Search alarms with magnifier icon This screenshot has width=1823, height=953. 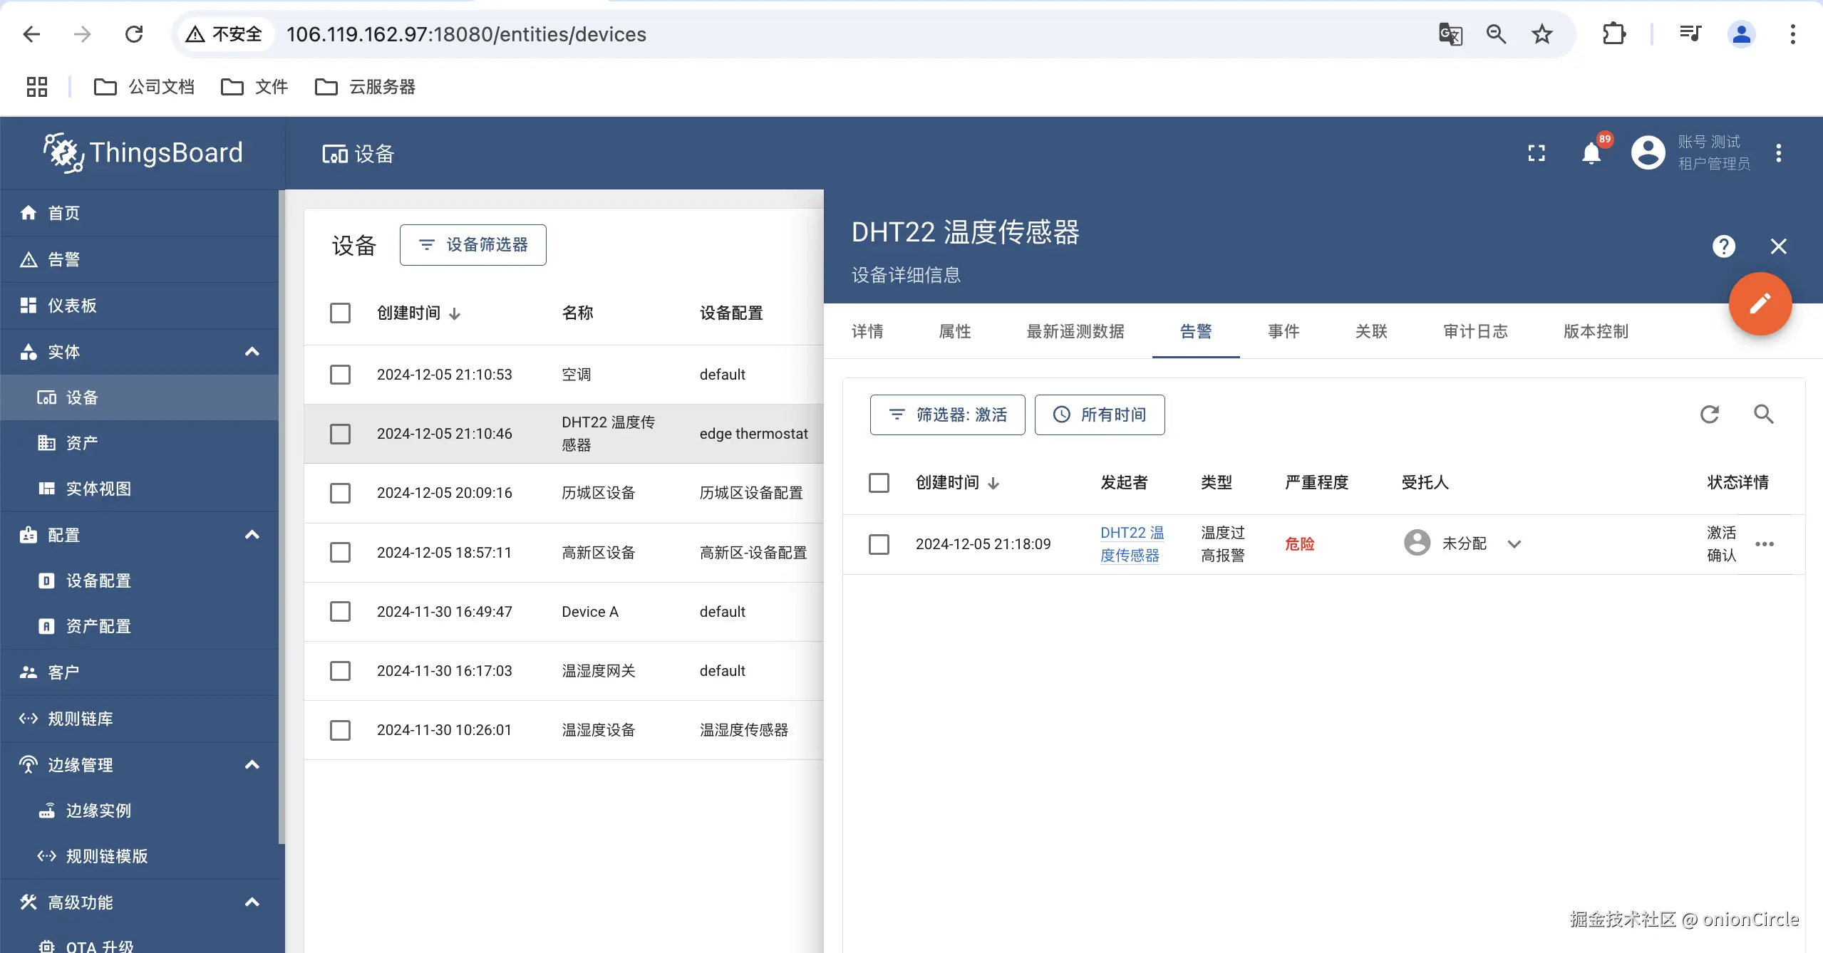tap(1764, 415)
